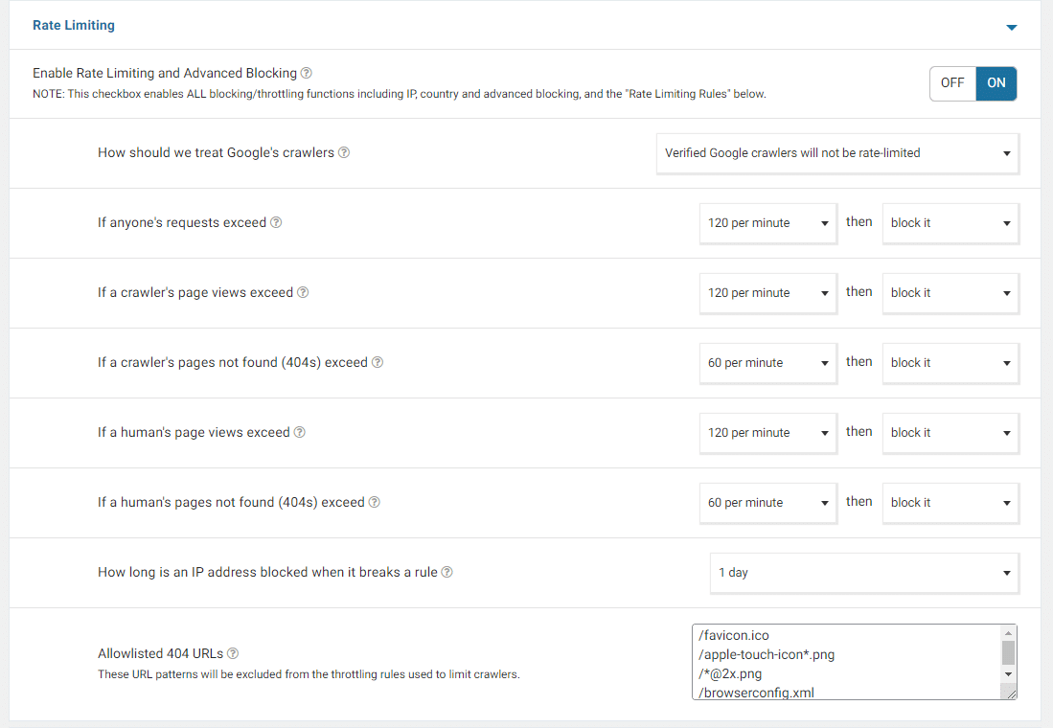The height and width of the screenshot is (728, 1053).
Task: Open the Rate Limiting section heading link
Action: click(74, 25)
